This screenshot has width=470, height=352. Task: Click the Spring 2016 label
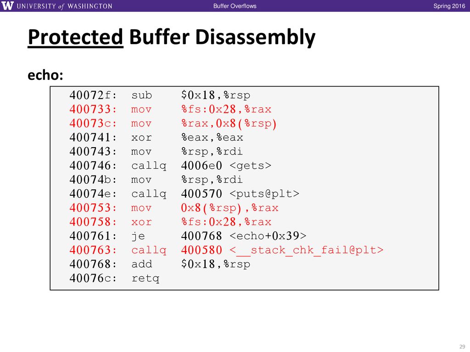[x=449, y=6]
